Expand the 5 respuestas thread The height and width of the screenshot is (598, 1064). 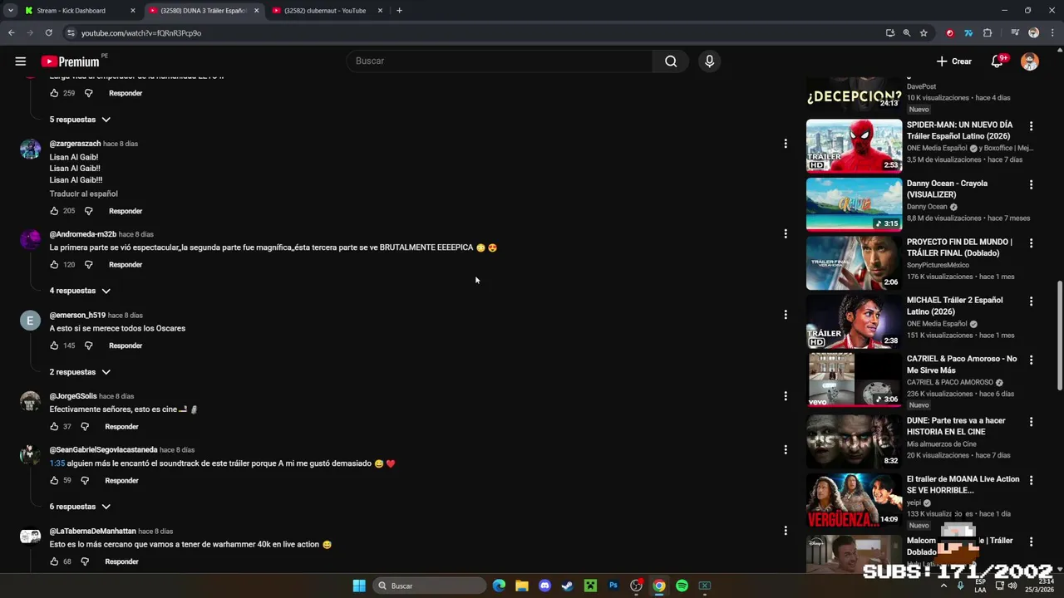(x=80, y=120)
